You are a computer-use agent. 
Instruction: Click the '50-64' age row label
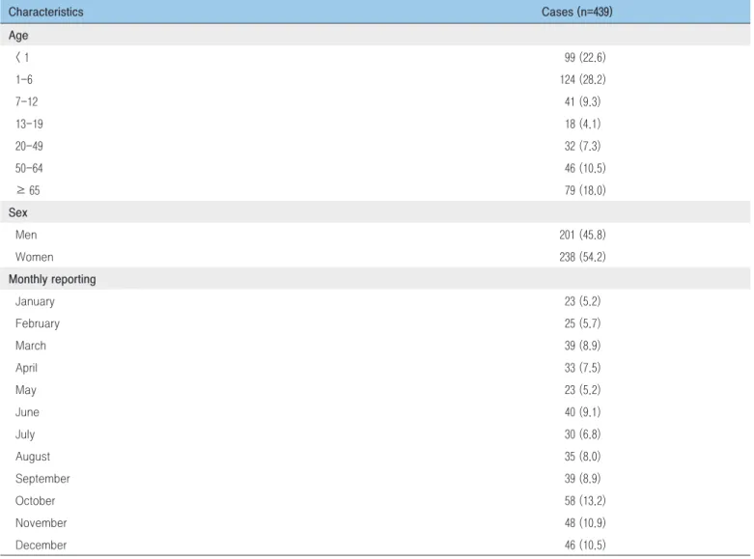point(29,168)
